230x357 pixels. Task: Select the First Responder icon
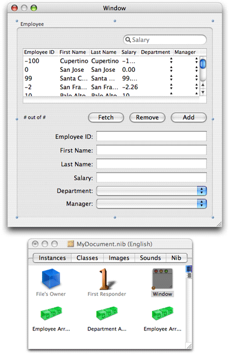[x=107, y=279]
